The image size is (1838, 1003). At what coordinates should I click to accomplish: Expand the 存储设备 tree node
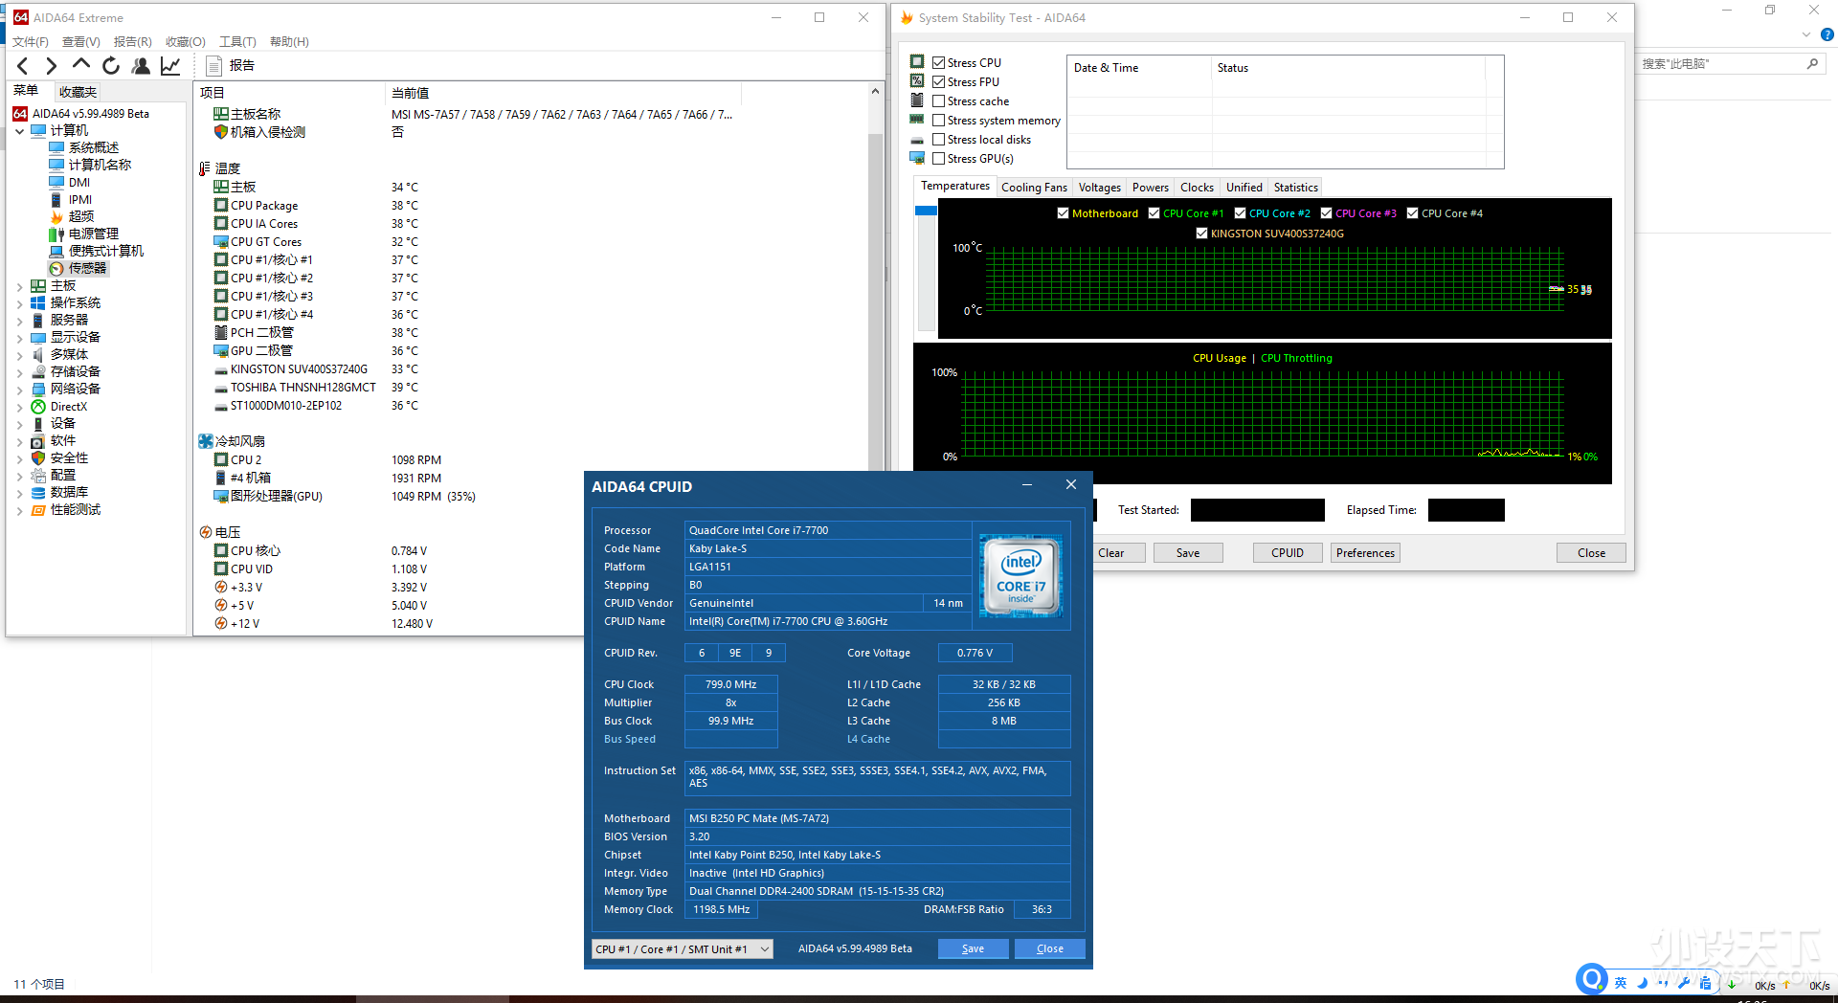pyautogui.click(x=19, y=372)
